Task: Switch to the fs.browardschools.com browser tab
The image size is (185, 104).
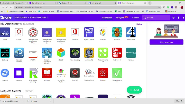Action: pyautogui.click(x=13, y=3)
